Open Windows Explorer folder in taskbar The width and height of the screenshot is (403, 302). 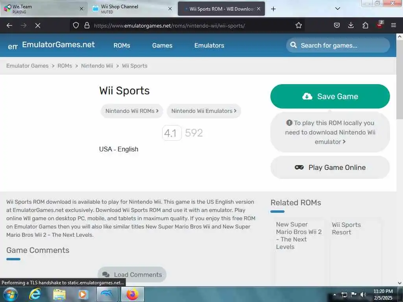[59, 294]
